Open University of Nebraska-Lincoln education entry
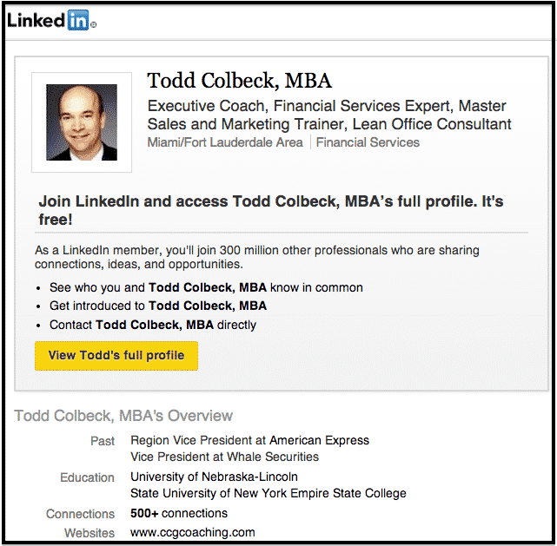This screenshot has height=546, width=557. point(214,477)
